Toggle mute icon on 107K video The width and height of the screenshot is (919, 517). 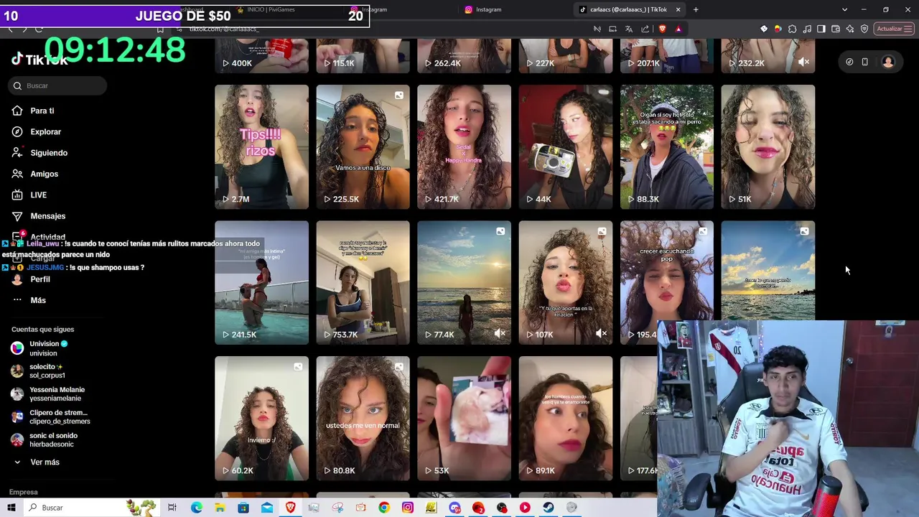click(x=601, y=334)
